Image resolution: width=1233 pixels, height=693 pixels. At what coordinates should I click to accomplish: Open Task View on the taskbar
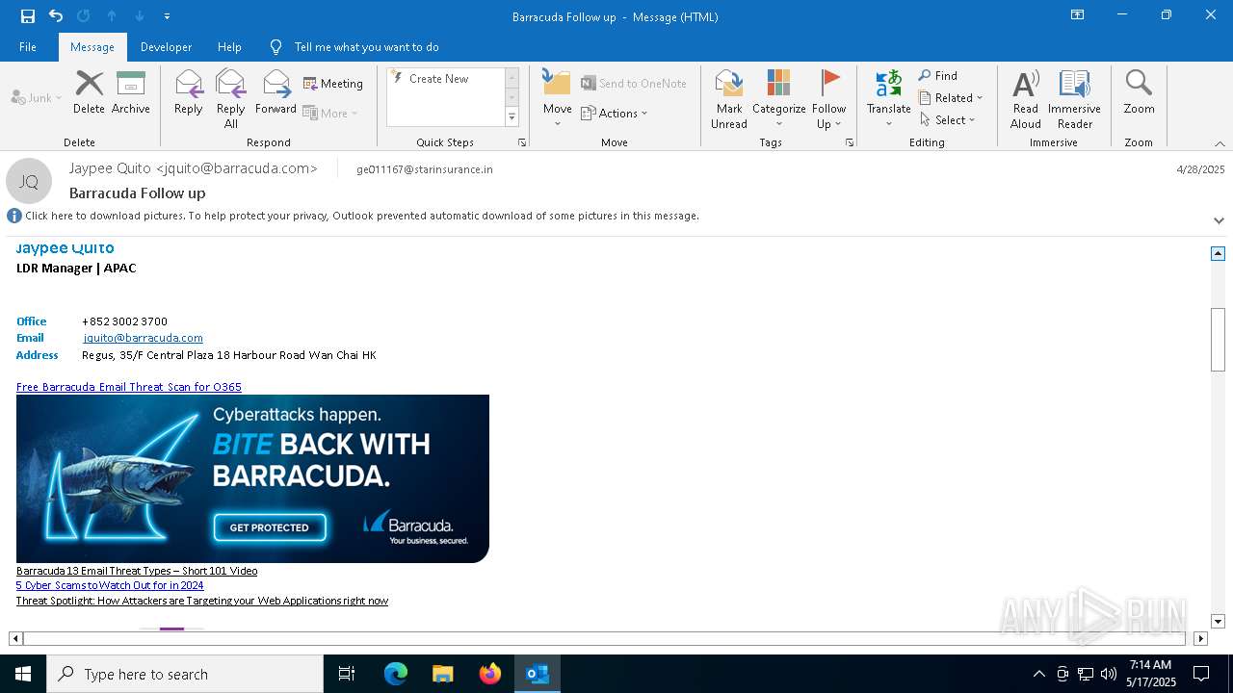347,674
